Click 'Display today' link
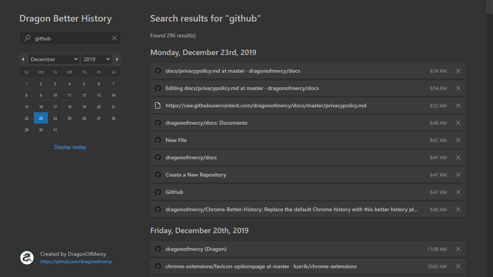Viewport: 493px width, 277px height. (70, 147)
